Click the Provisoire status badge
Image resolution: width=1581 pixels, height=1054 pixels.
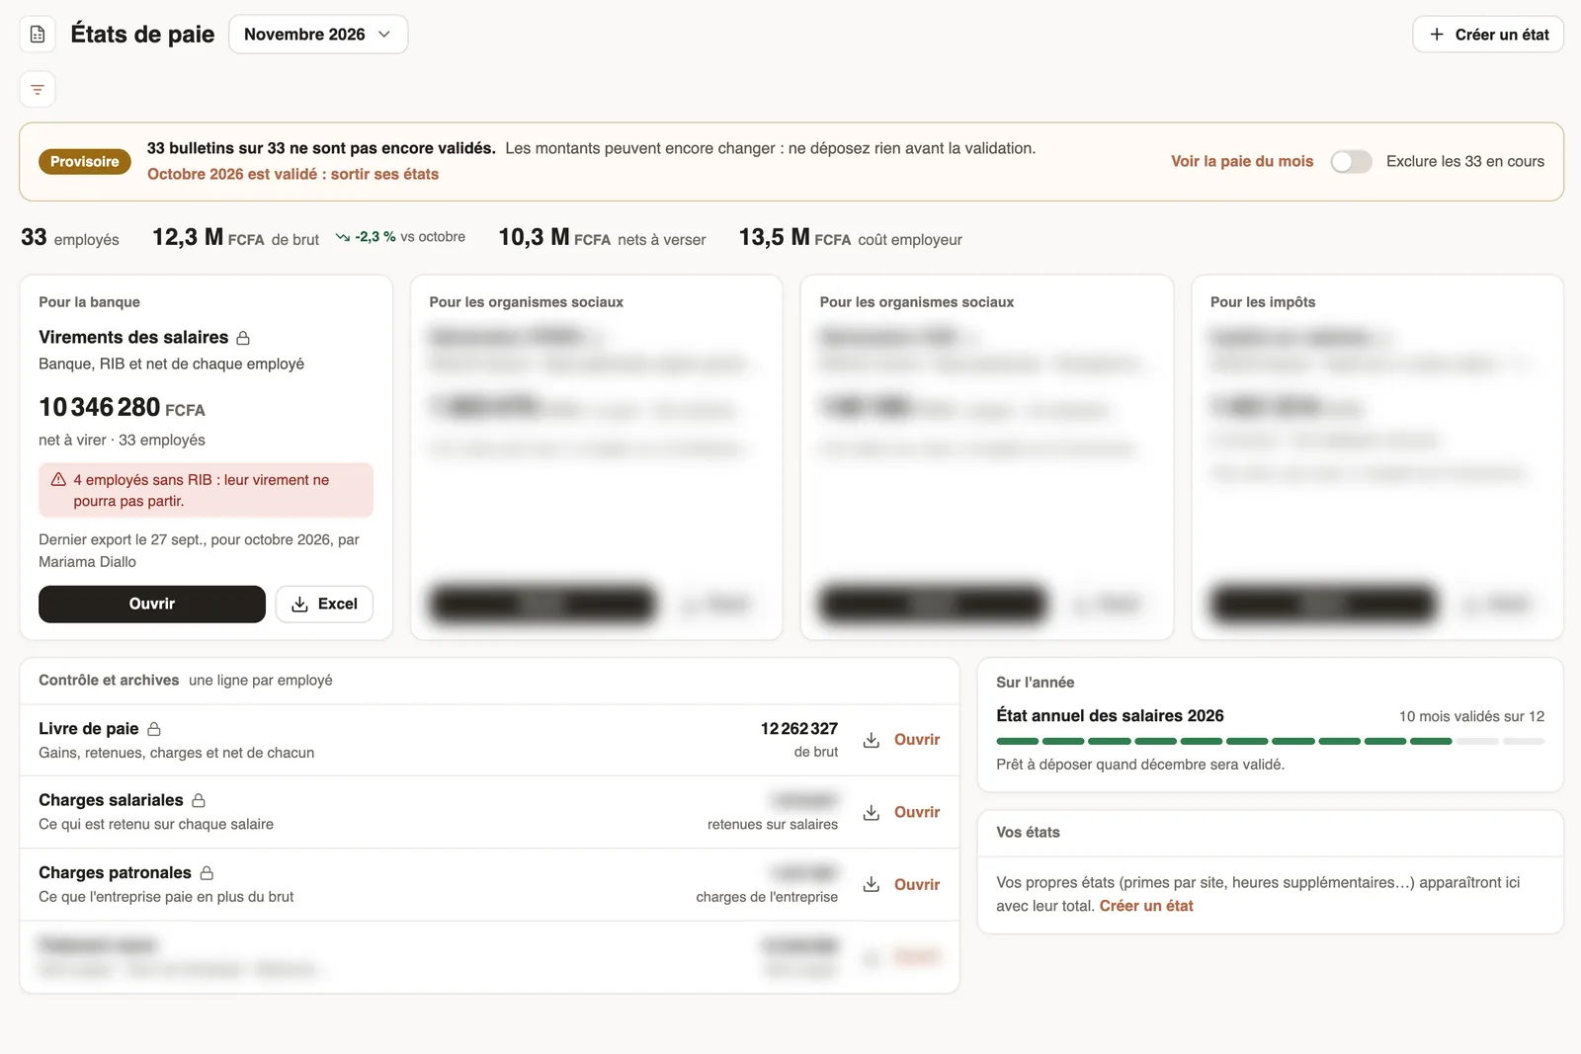pos(85,162)
